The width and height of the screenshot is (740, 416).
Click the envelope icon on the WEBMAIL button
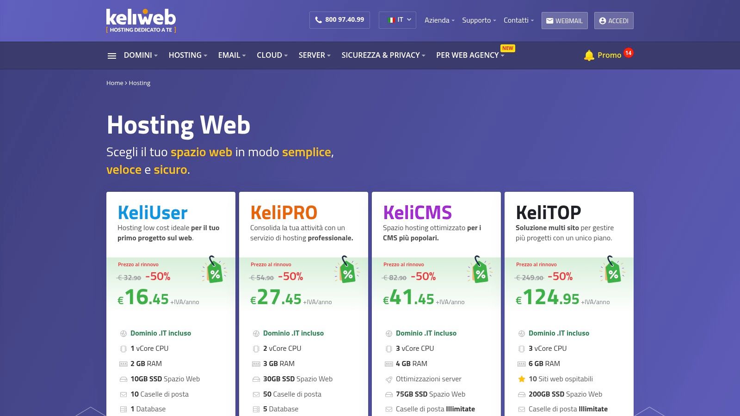549,20
